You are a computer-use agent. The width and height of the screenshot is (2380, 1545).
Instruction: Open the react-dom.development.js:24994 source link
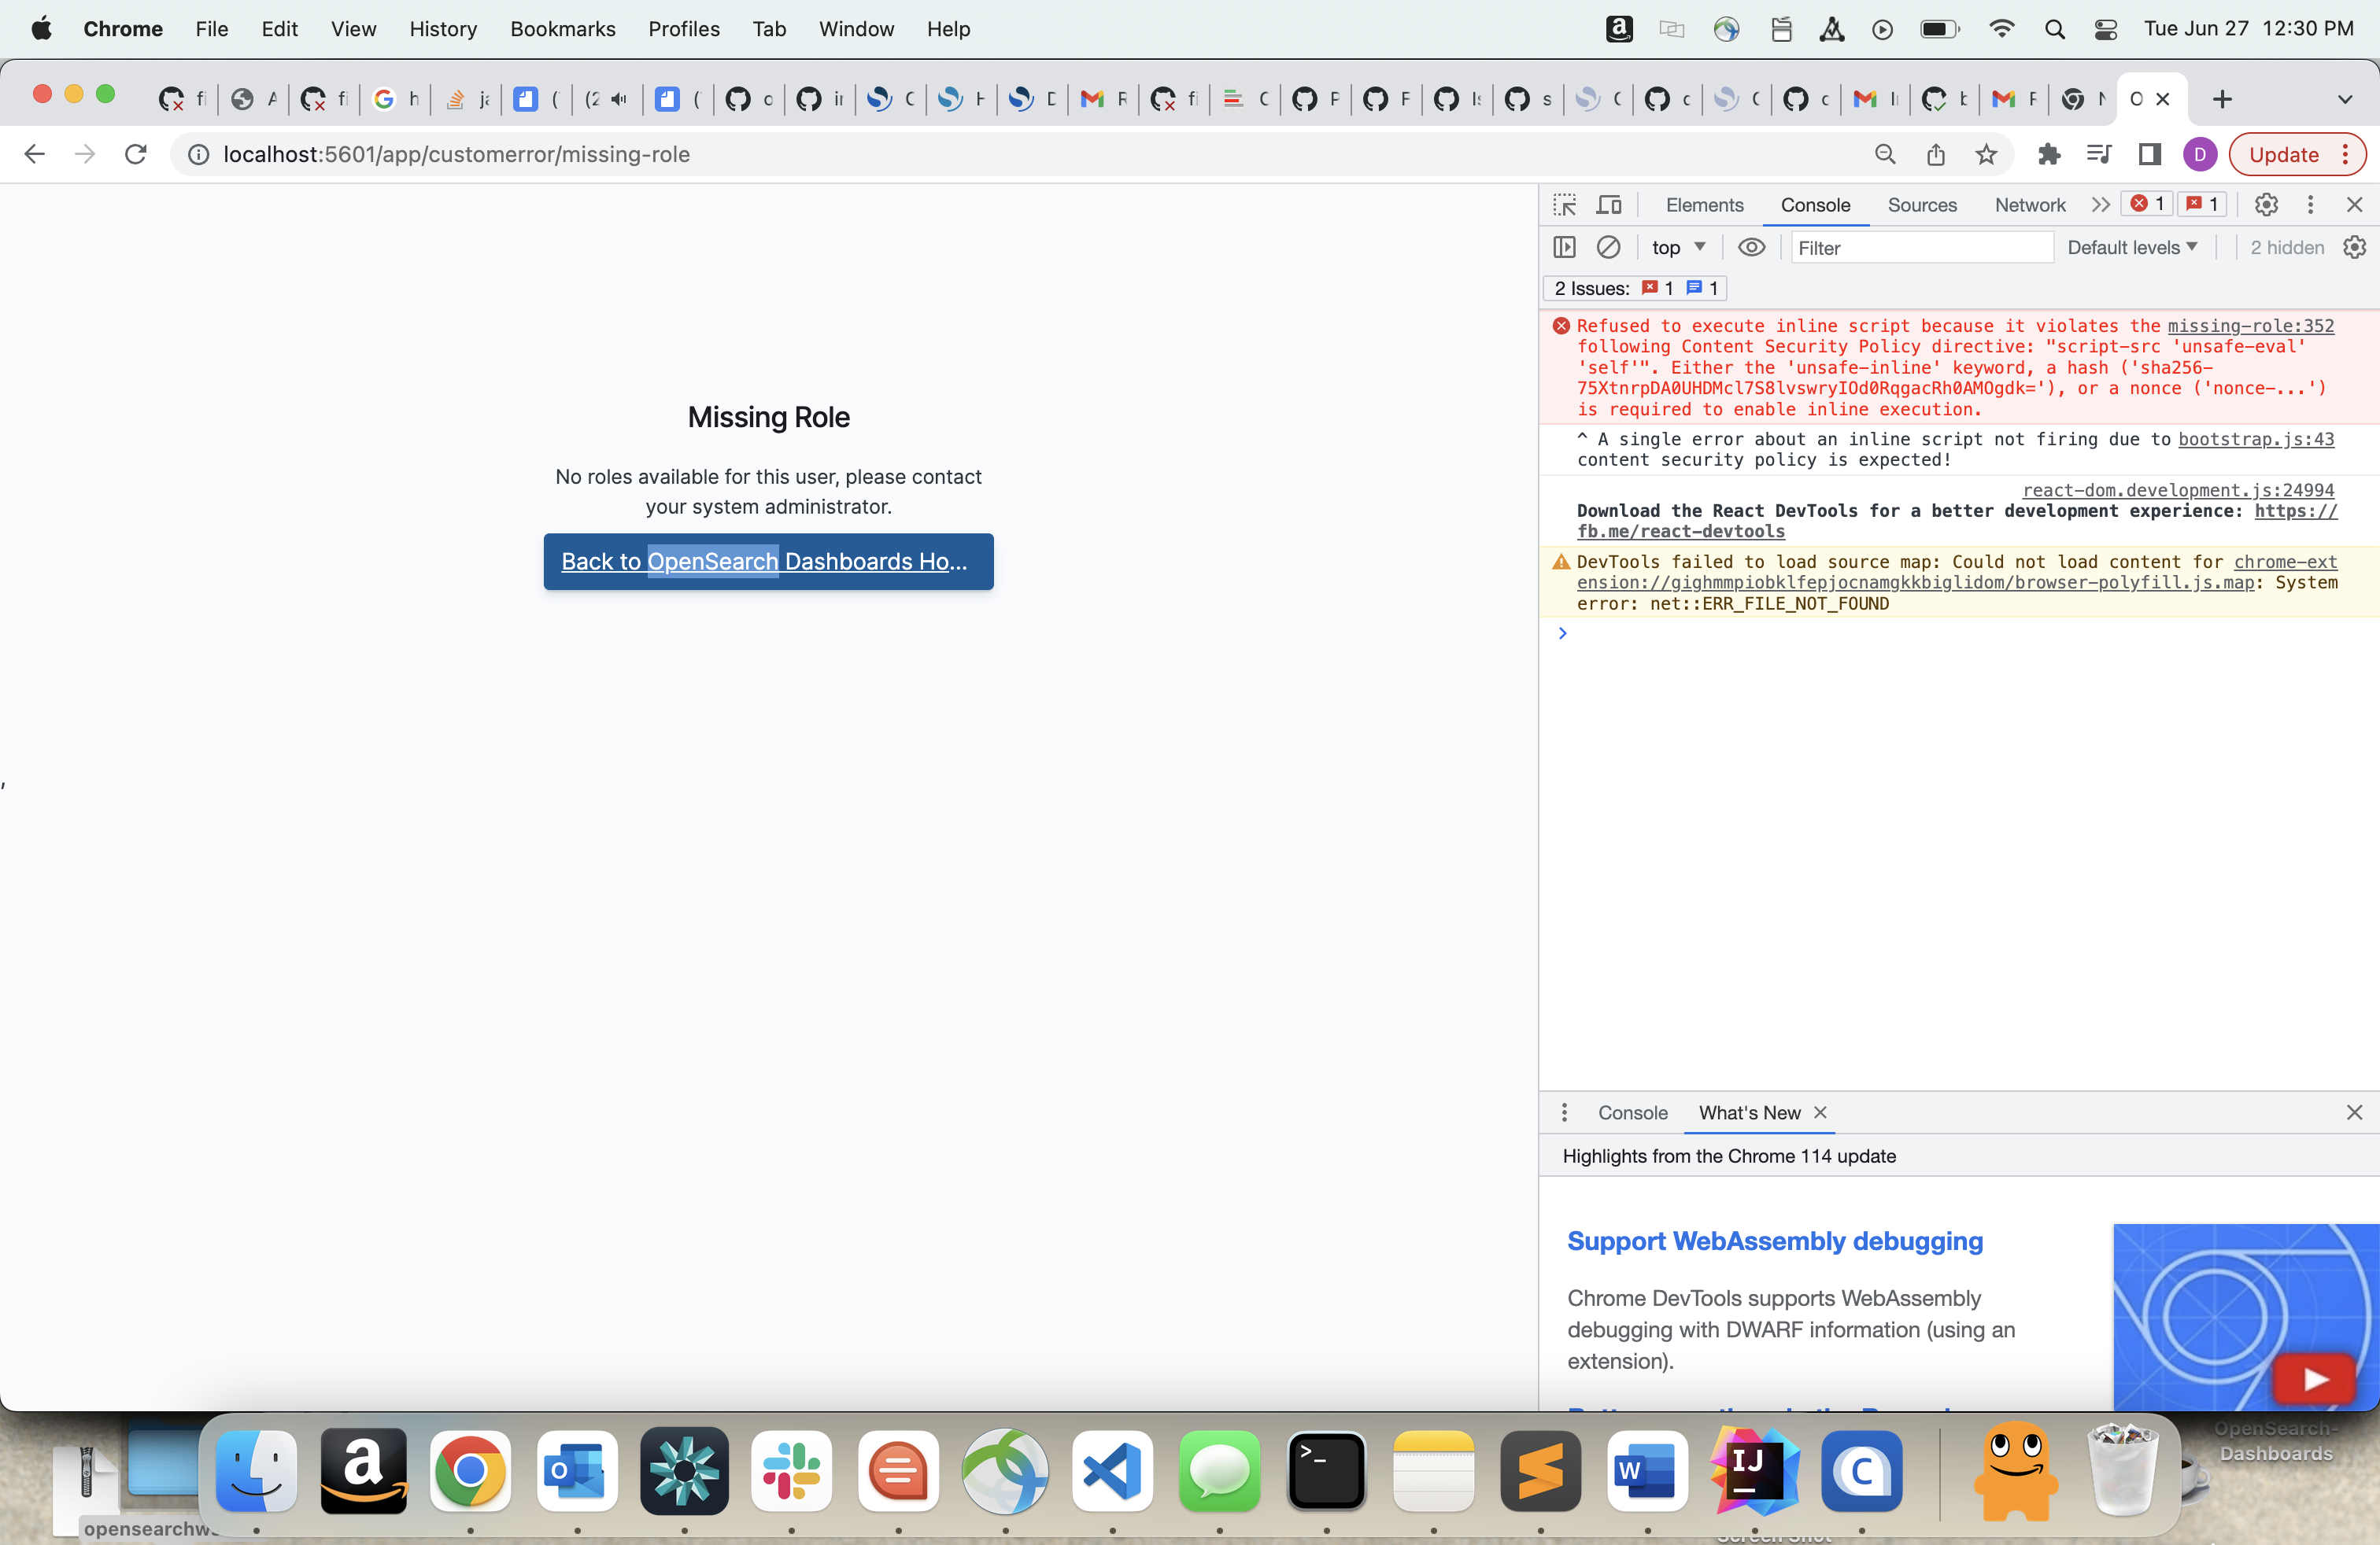[2177, 489]
